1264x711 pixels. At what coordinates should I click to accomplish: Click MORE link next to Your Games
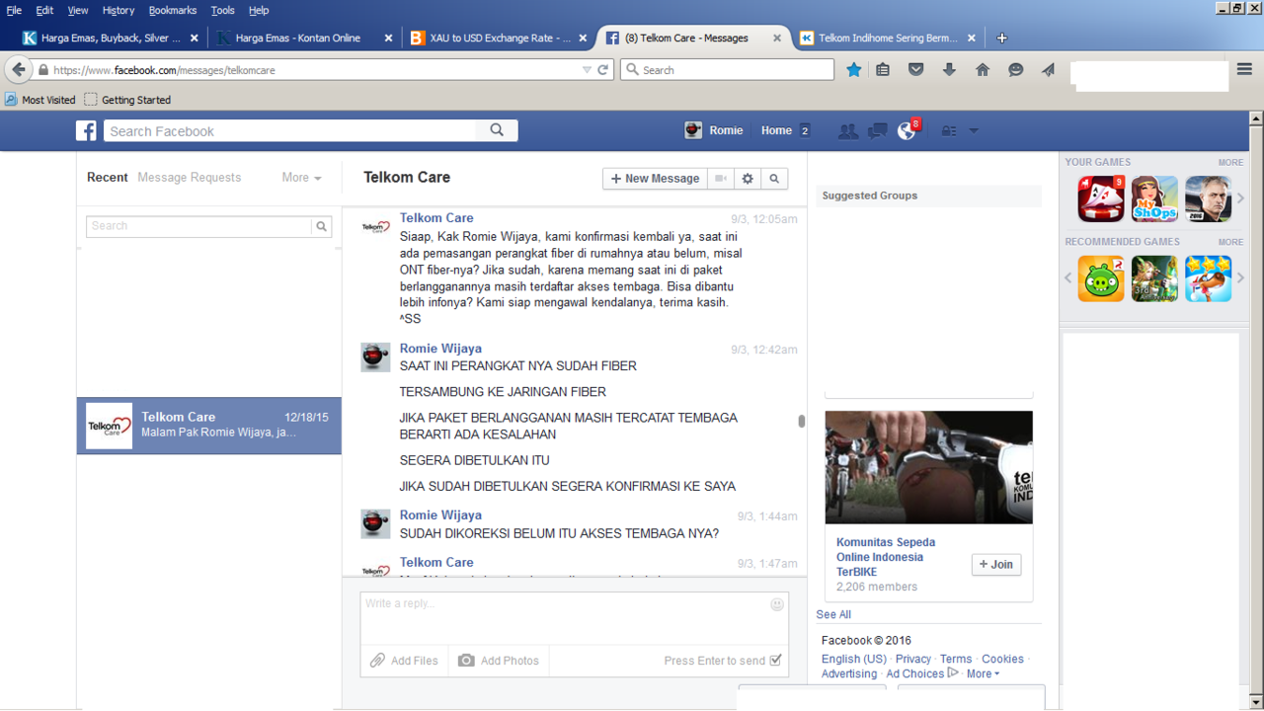click(x=1230, y=162)
